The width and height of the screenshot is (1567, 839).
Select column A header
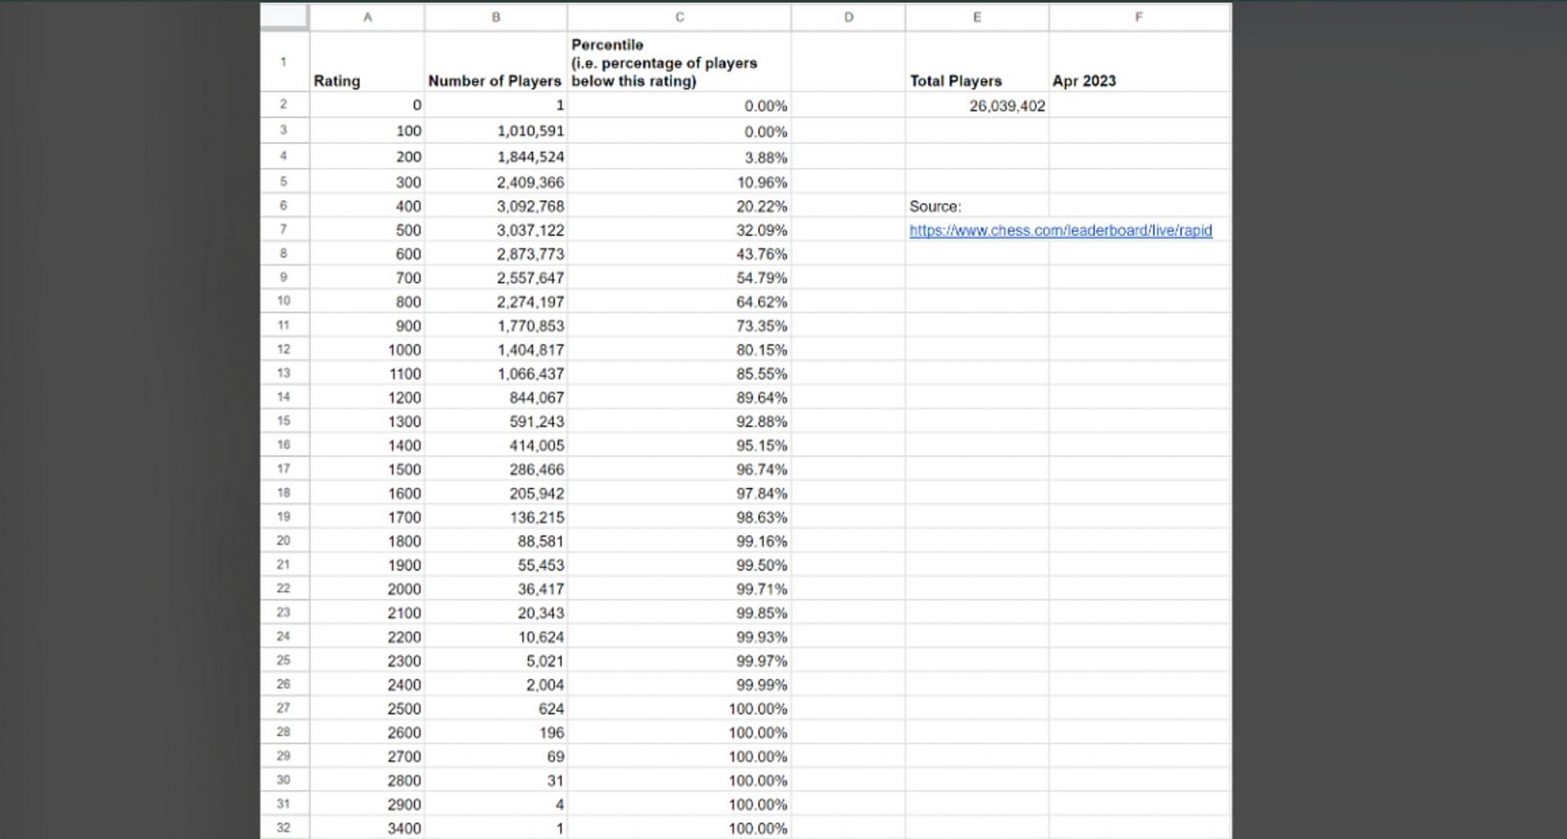[367, 17]
